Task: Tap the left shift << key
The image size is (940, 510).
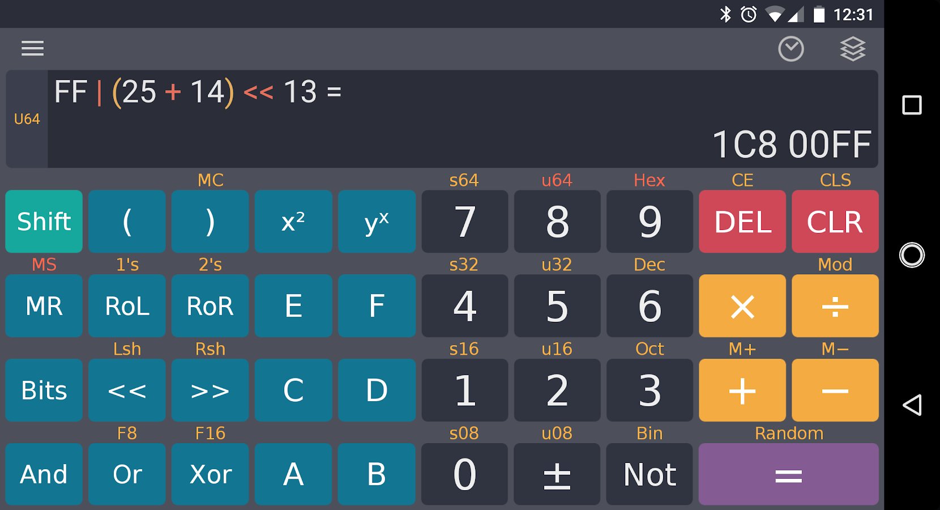Action: [x=127, y=390]
